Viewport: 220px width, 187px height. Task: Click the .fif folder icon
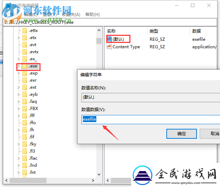pyautogui.click(x=25, y=137)
